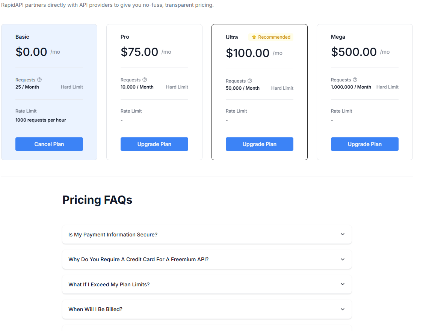Screen dimensions: 429x331
Task: Expand the credit card for freemium API chevron
Action: [x=343, y=259]
